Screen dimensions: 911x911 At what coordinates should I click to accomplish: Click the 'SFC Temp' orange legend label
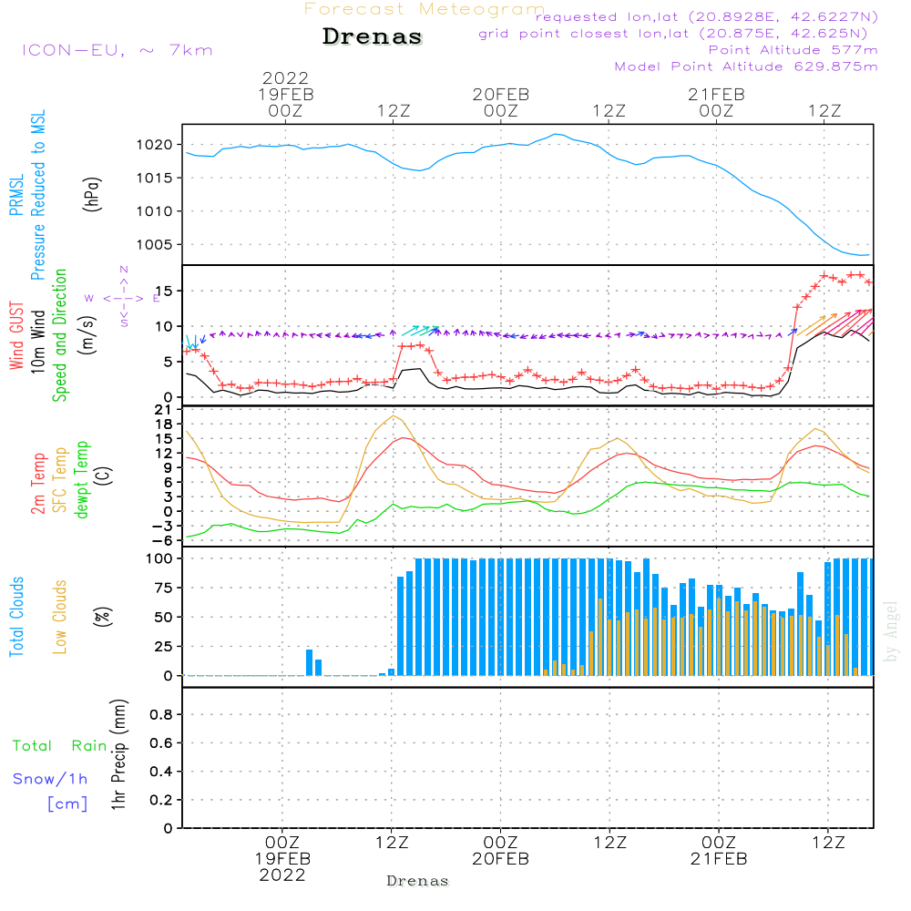point(60,480)
